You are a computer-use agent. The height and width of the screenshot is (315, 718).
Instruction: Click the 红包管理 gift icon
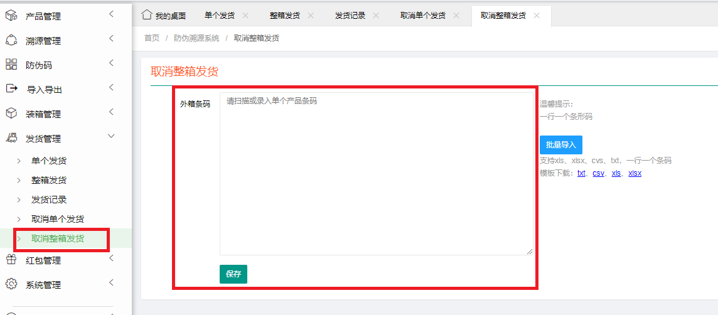(x=11, y=260)
